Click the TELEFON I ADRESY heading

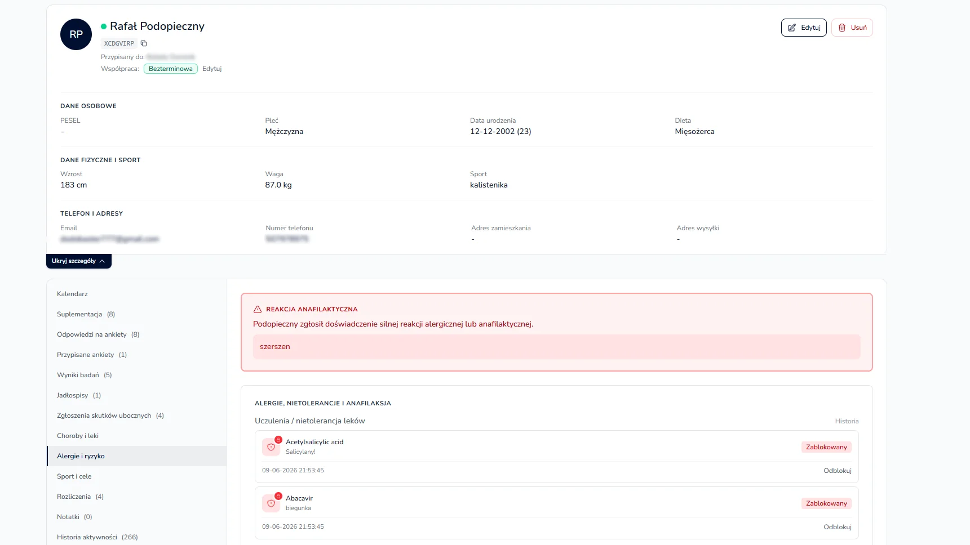[91, 213]
